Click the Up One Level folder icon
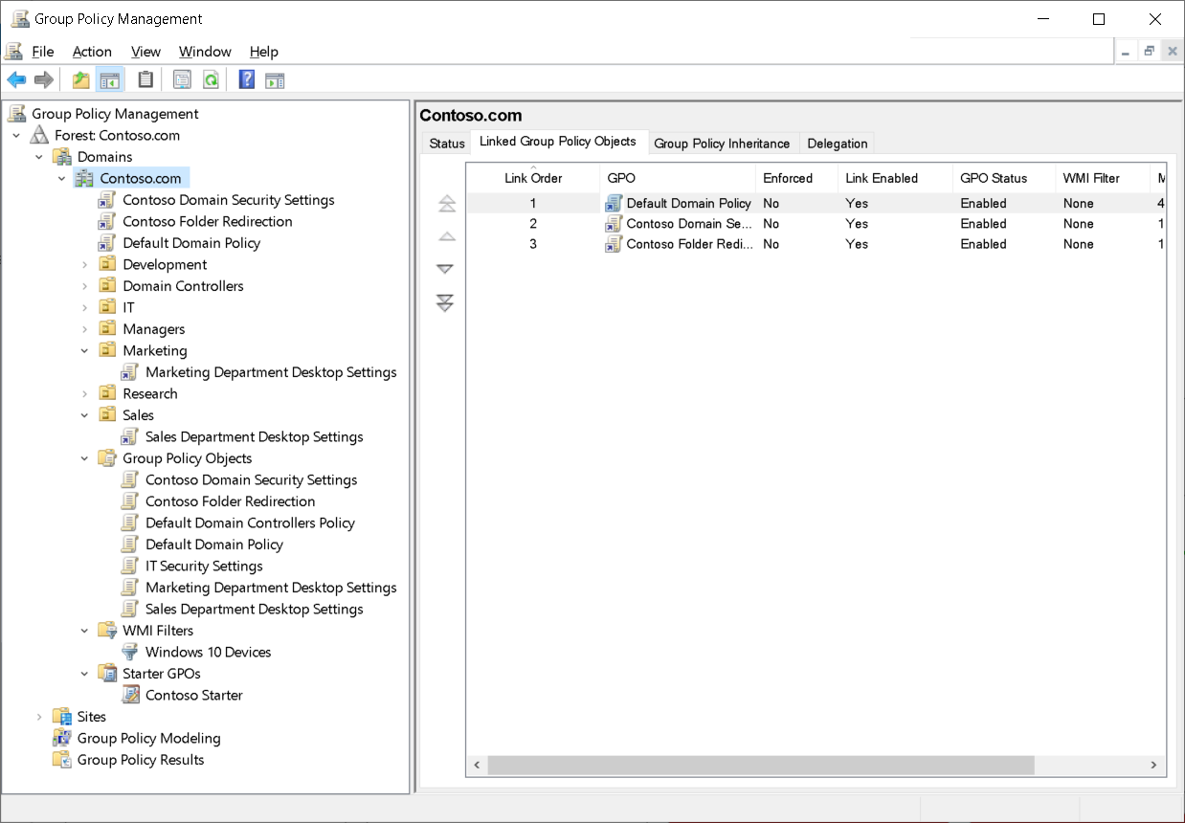This screenshot has width=1185, height=823. click(80, 79)
